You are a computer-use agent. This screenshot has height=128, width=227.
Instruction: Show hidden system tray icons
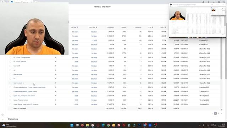[x=200, y=125]
